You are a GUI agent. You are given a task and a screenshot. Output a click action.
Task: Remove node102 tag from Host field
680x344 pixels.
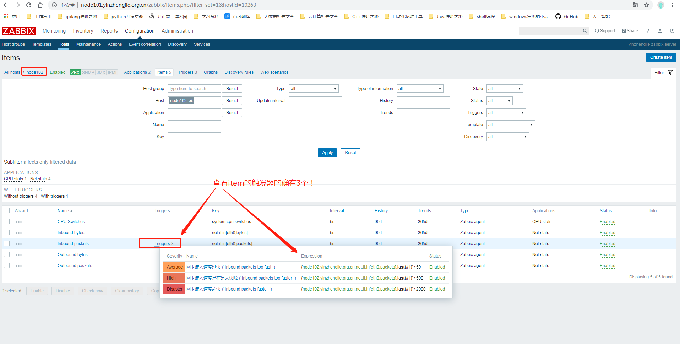191,101
